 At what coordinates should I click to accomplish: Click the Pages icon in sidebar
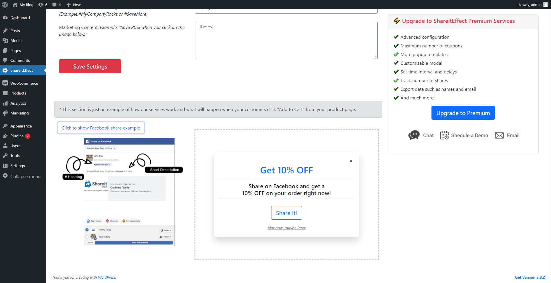point(5,51)
